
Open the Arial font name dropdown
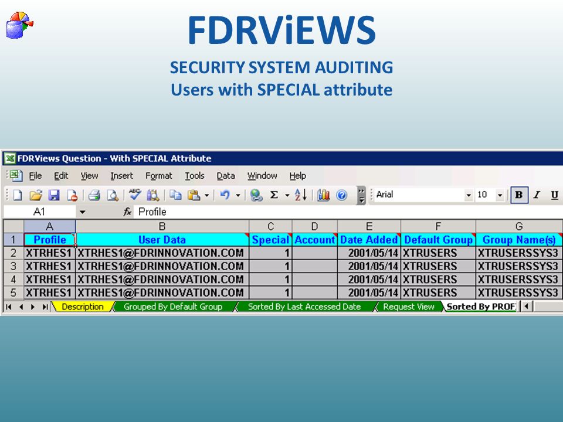pos(469,195)
